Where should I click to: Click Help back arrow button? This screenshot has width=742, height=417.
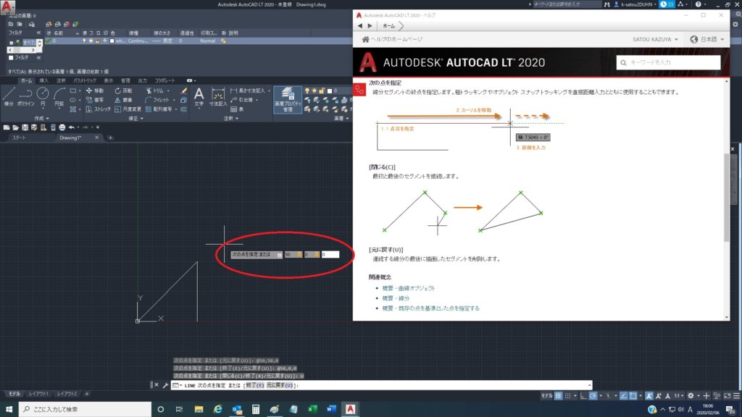[360, 26]
